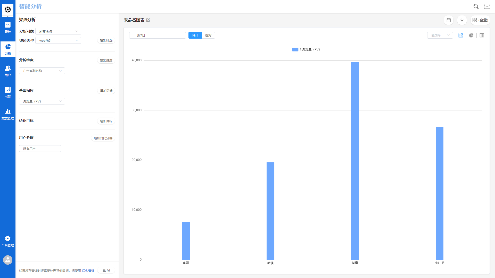Click the 近7日 date range field
Image resolution: width=495 pixels, height=278 pixels.
[157, 35]
